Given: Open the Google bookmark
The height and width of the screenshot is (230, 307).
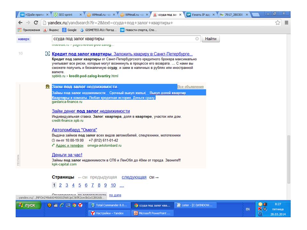Looking at the screenshot, I should (69, 30).
